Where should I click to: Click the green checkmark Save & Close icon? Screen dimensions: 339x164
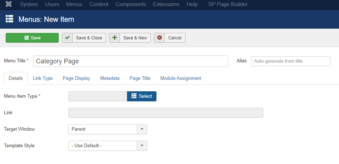(67, 38)
